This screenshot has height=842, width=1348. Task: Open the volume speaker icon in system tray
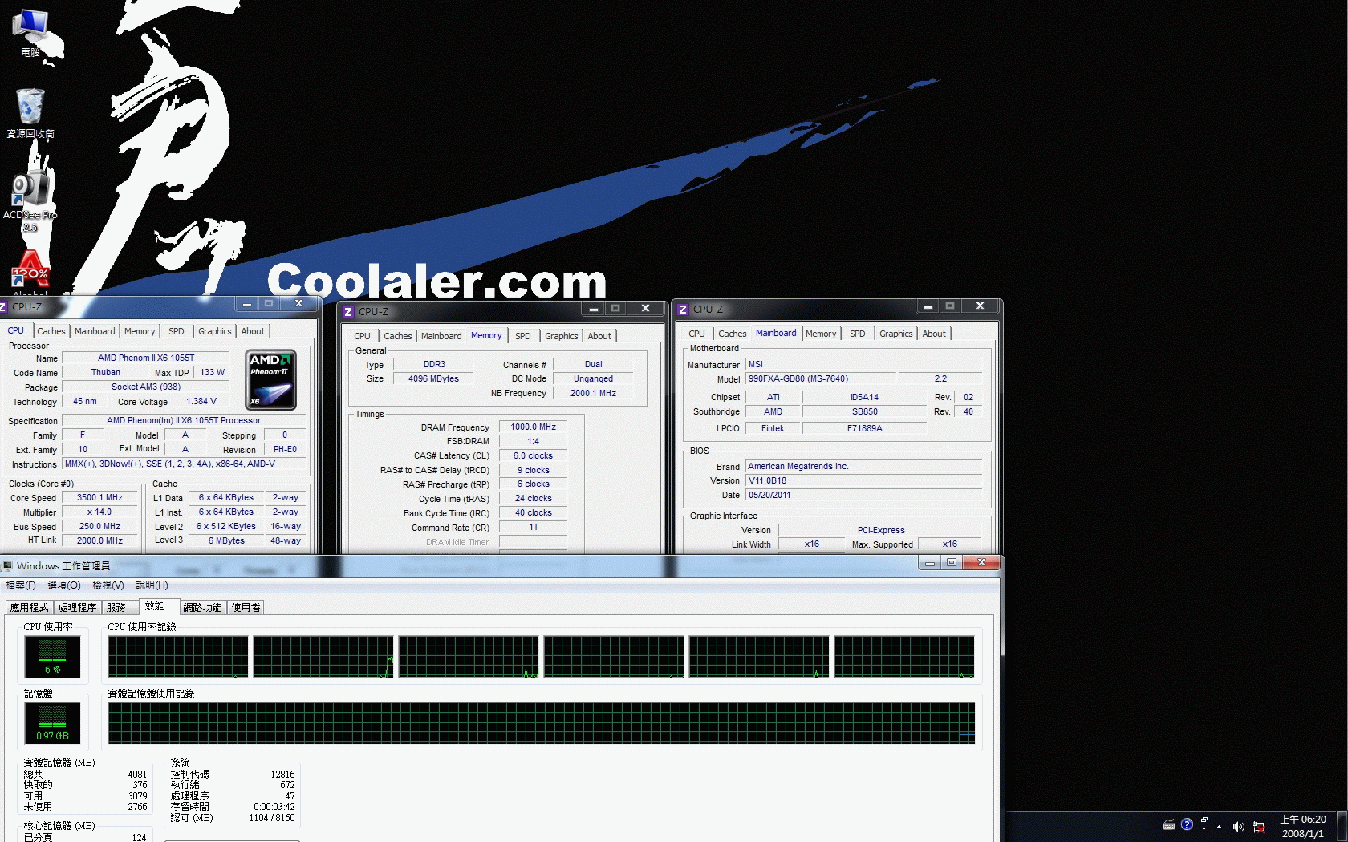1238,826
